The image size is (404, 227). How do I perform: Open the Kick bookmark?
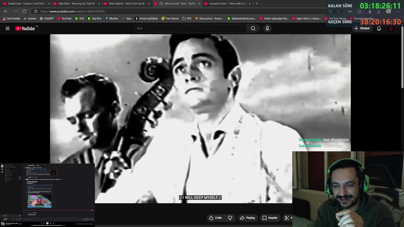[x=80, y=19]
